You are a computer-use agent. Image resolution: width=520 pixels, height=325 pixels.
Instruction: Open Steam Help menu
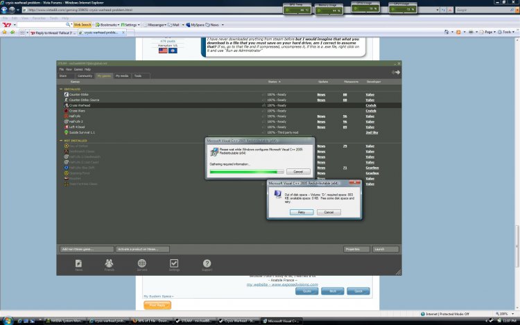click(x=87, y=69)
